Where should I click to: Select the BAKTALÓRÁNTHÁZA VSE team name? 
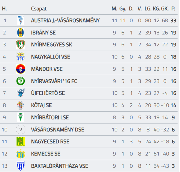60,166
